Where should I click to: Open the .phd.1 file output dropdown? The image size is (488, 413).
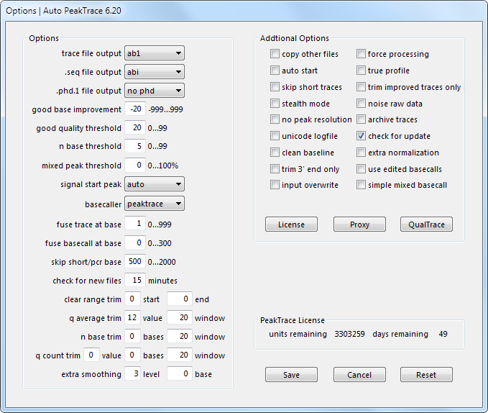point(155,91)
